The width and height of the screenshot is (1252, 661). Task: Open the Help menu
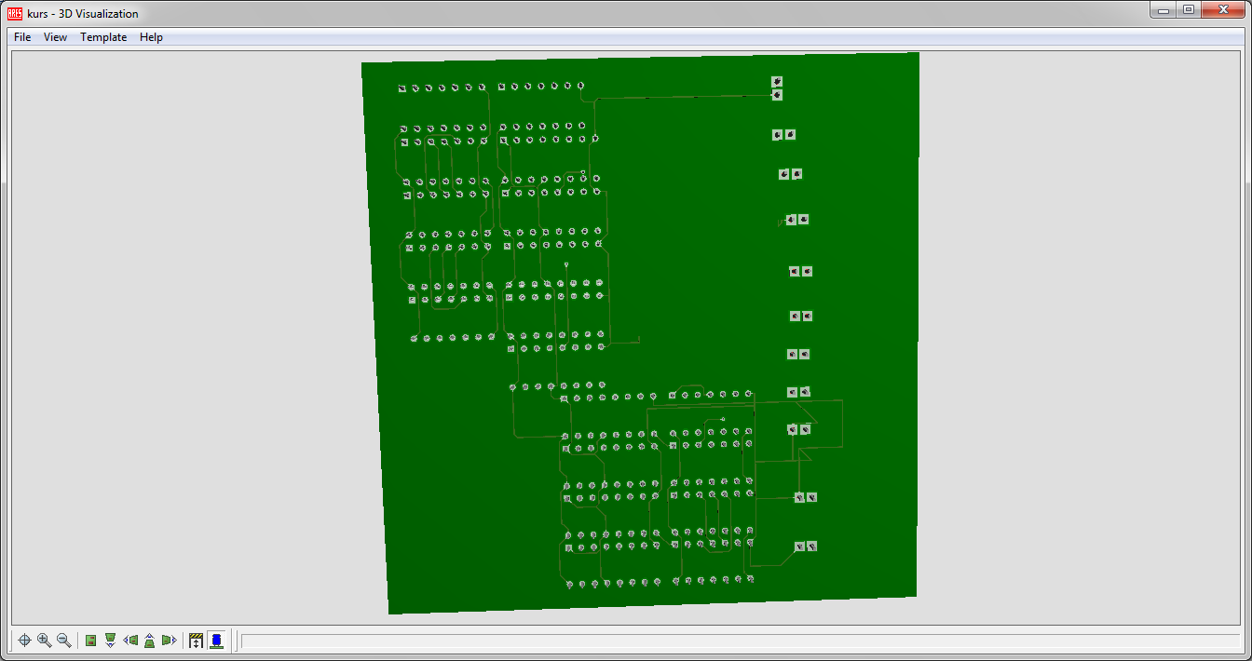tap(151, 37)
